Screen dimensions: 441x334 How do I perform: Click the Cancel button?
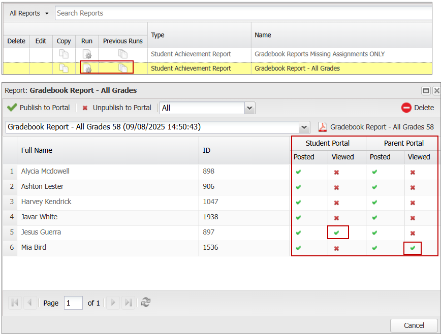414,325
